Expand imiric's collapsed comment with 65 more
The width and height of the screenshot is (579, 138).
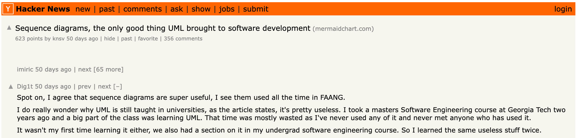[108, 70]
